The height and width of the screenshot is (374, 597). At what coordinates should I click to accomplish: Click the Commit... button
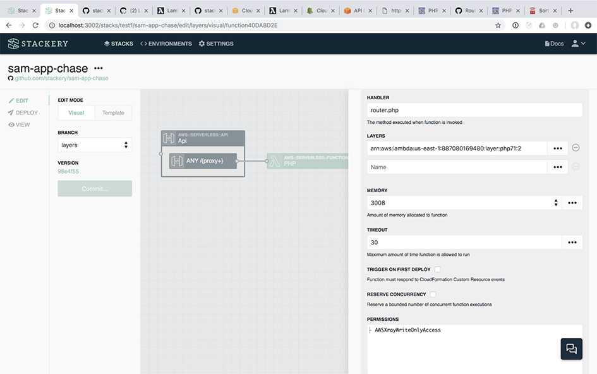tap(95, 188)
